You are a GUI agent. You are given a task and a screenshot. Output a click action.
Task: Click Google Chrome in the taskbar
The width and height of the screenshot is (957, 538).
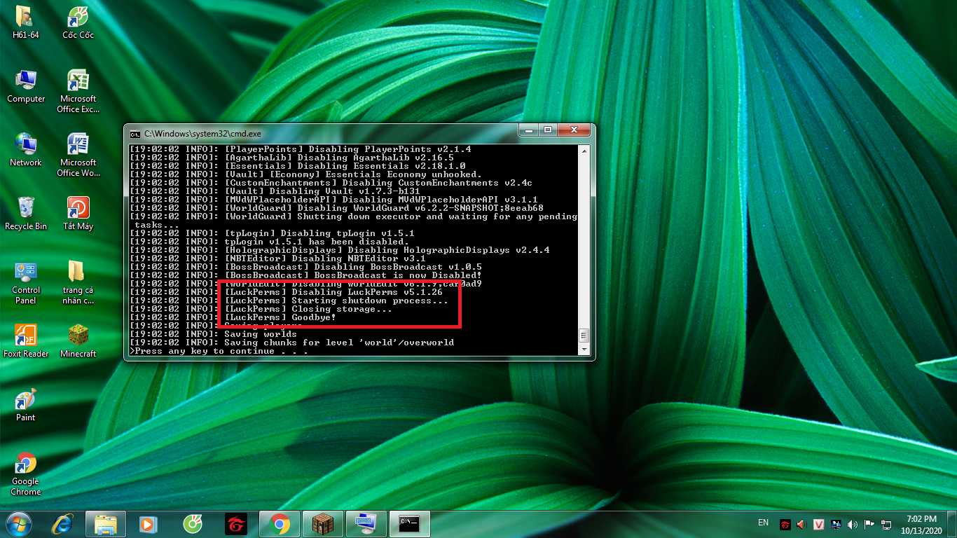pos(280,524)
